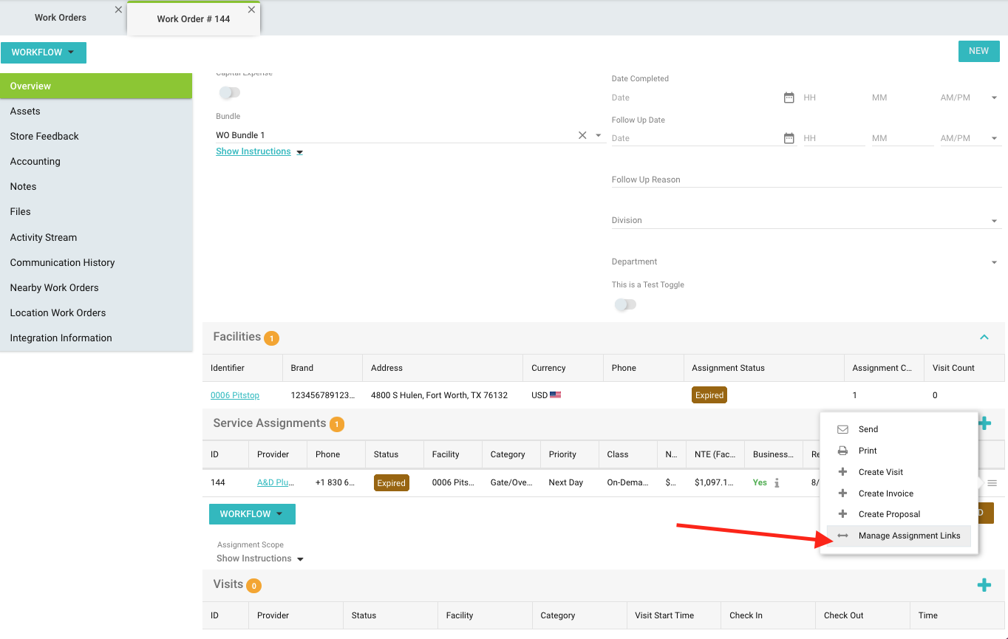Close the Work Order # 144 tab
The height and width of the screenshot is (639, 1008).
[x=251, y=10]
